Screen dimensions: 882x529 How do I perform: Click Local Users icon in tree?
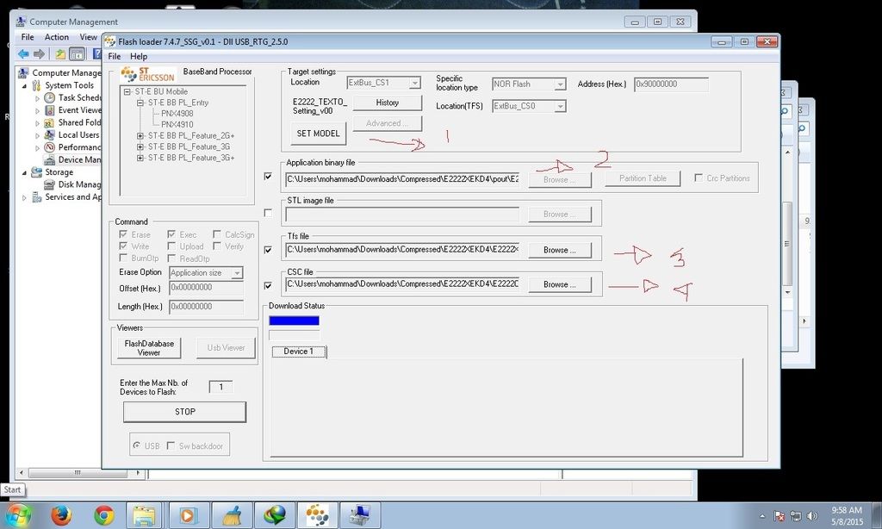click(49, 135)
